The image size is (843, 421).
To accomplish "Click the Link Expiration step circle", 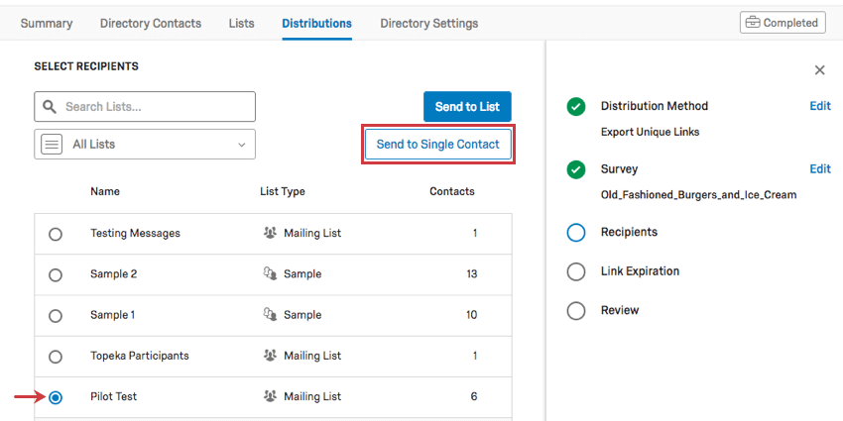I will pos(576,271).
